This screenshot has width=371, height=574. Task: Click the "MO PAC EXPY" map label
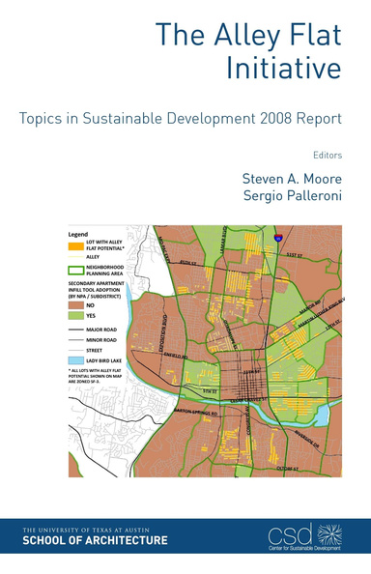pos(165,249)
